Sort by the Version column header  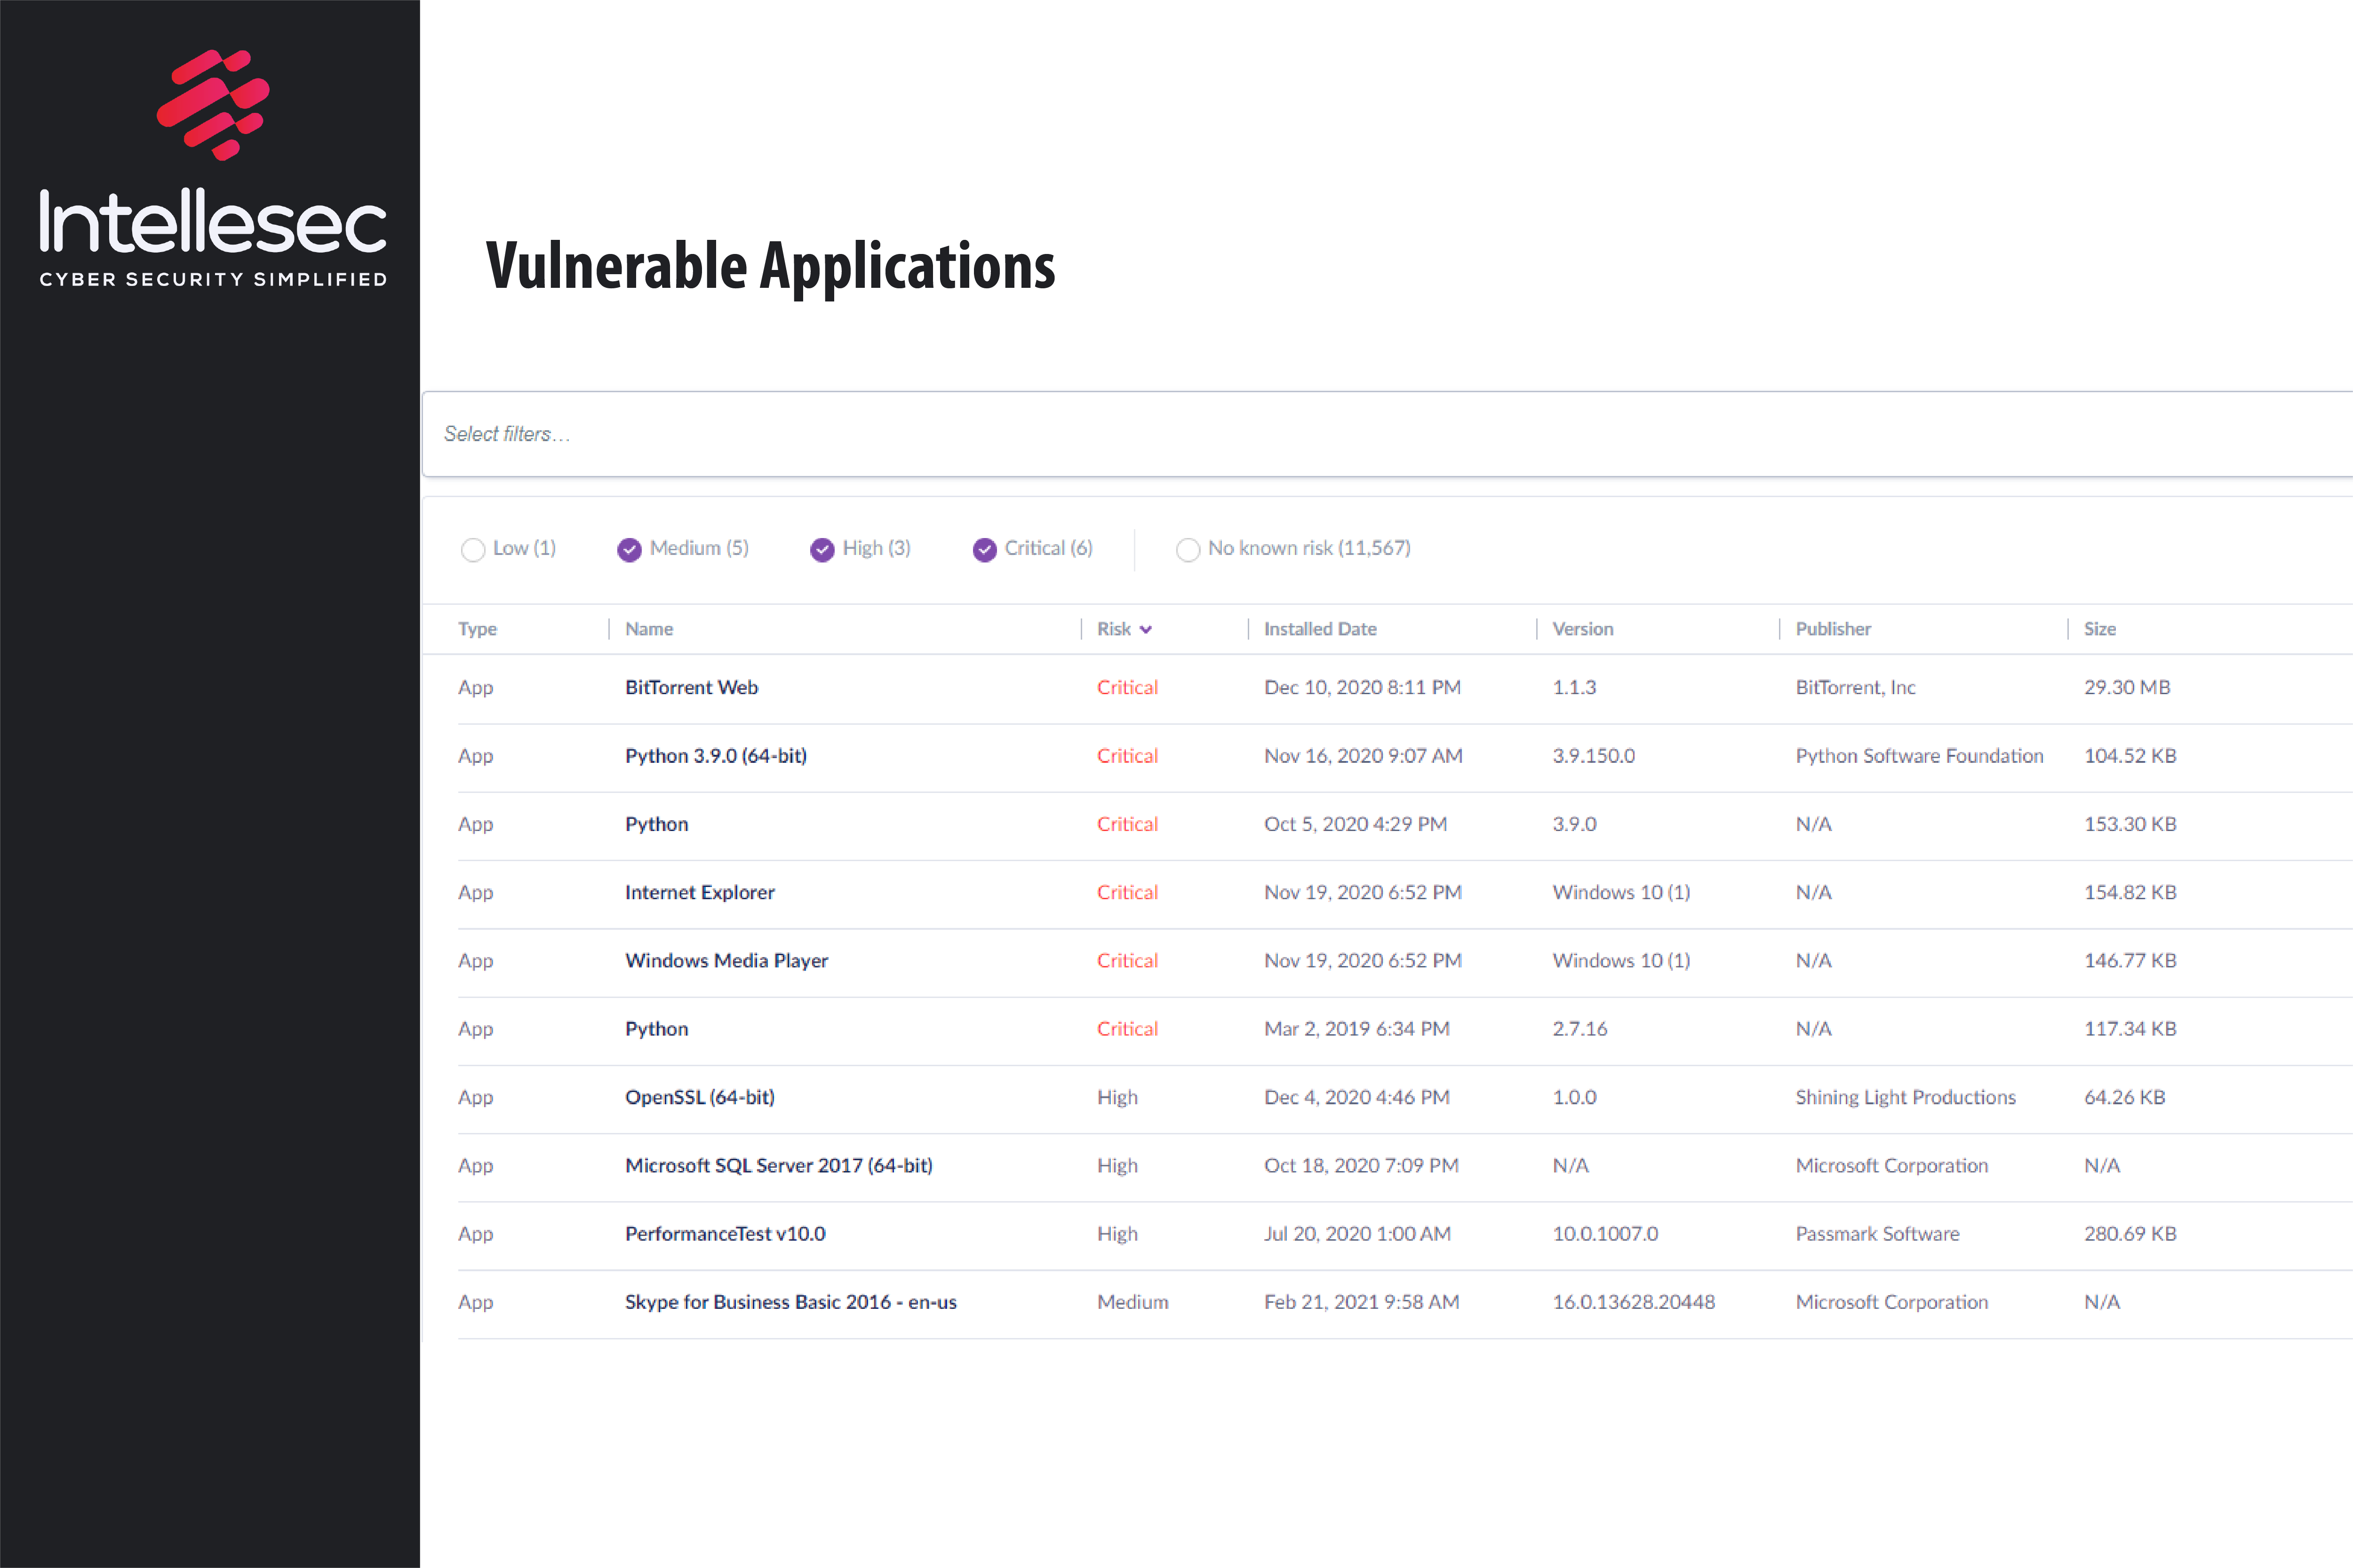click(1583, 629)
